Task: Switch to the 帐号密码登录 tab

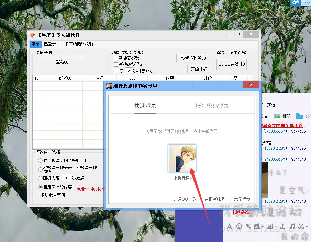Action: point(212,106)
